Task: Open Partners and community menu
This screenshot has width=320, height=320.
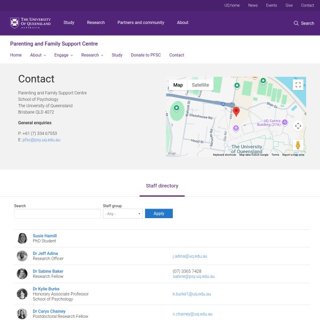Action: [x=141, y=23]
